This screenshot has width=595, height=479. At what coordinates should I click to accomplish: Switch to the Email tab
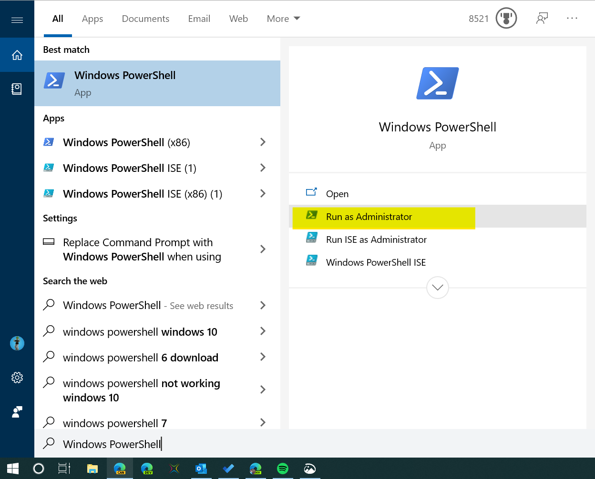pos(199,19)
